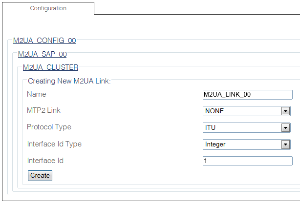Image resolution: width=300 pixels, height=206 pixels.
Task: Focus the Interface Id input field
Action: click(248, 161)
